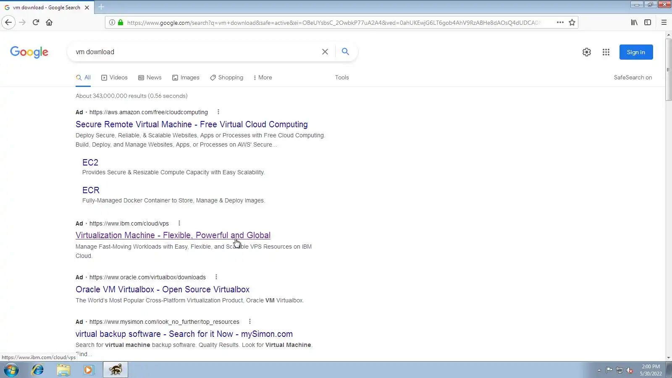Select the All results tab
This screenshot has width=672, height=378.
(83, 78)
